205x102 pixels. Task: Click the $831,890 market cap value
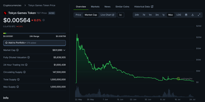(57, 50)
